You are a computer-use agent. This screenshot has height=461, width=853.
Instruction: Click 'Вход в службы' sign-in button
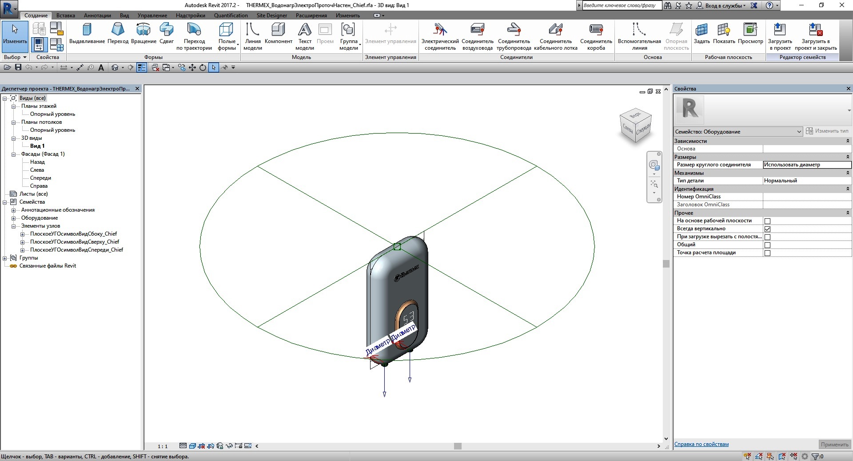pyautogui.click(x=721, y=6)
